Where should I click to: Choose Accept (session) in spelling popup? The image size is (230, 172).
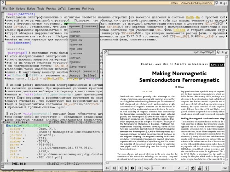point(84,71)
